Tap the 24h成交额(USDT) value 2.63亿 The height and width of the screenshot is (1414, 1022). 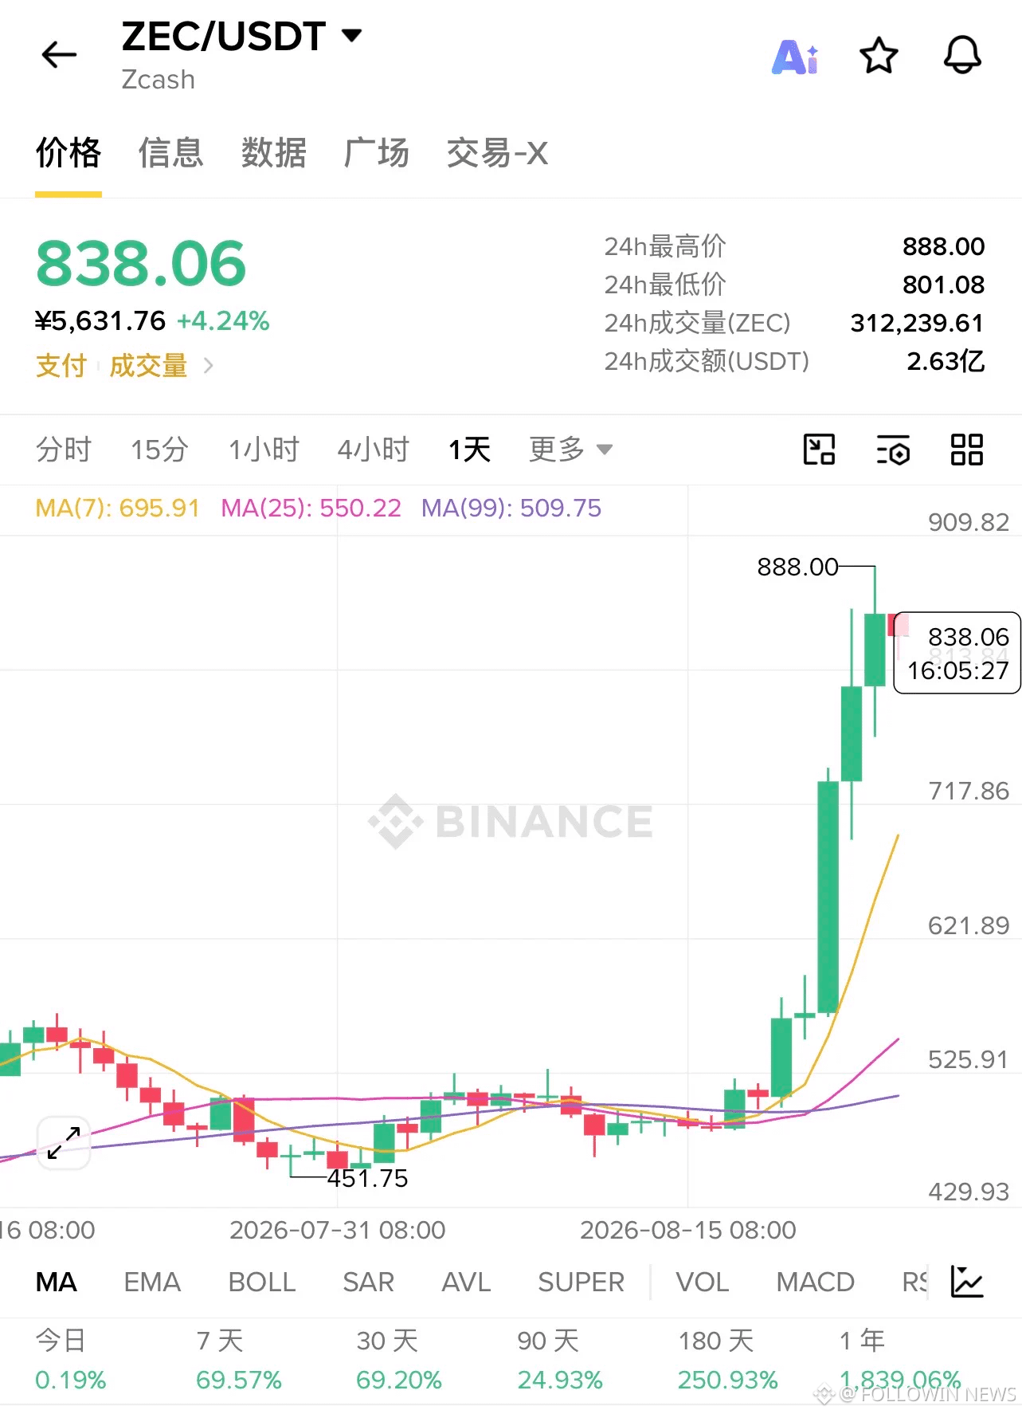(946, 361)
